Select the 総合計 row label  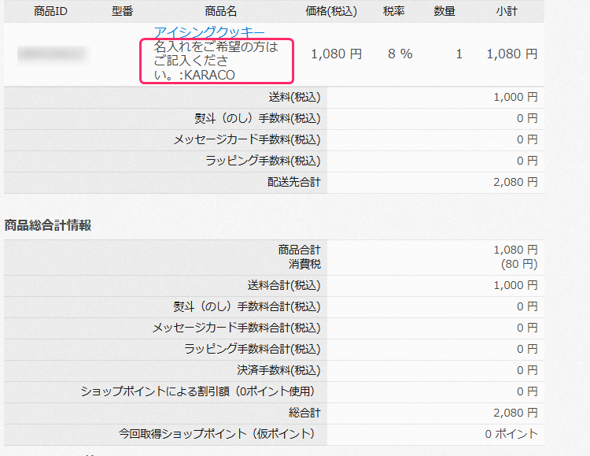coord(304,413)
